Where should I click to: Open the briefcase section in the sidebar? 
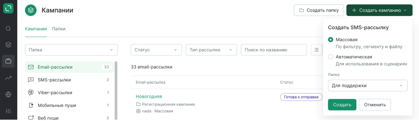[x=8, y=61]
